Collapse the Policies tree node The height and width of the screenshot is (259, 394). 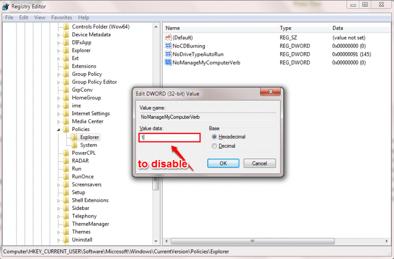[x=58, y=129]
